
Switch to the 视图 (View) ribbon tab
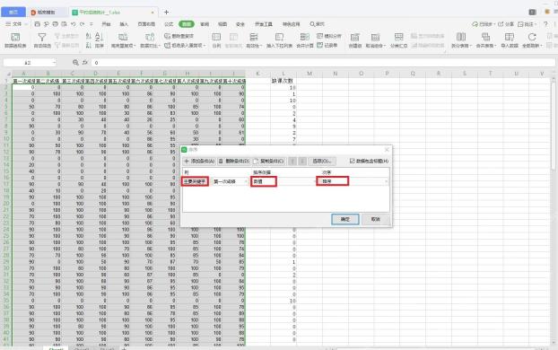click(222, 24)
